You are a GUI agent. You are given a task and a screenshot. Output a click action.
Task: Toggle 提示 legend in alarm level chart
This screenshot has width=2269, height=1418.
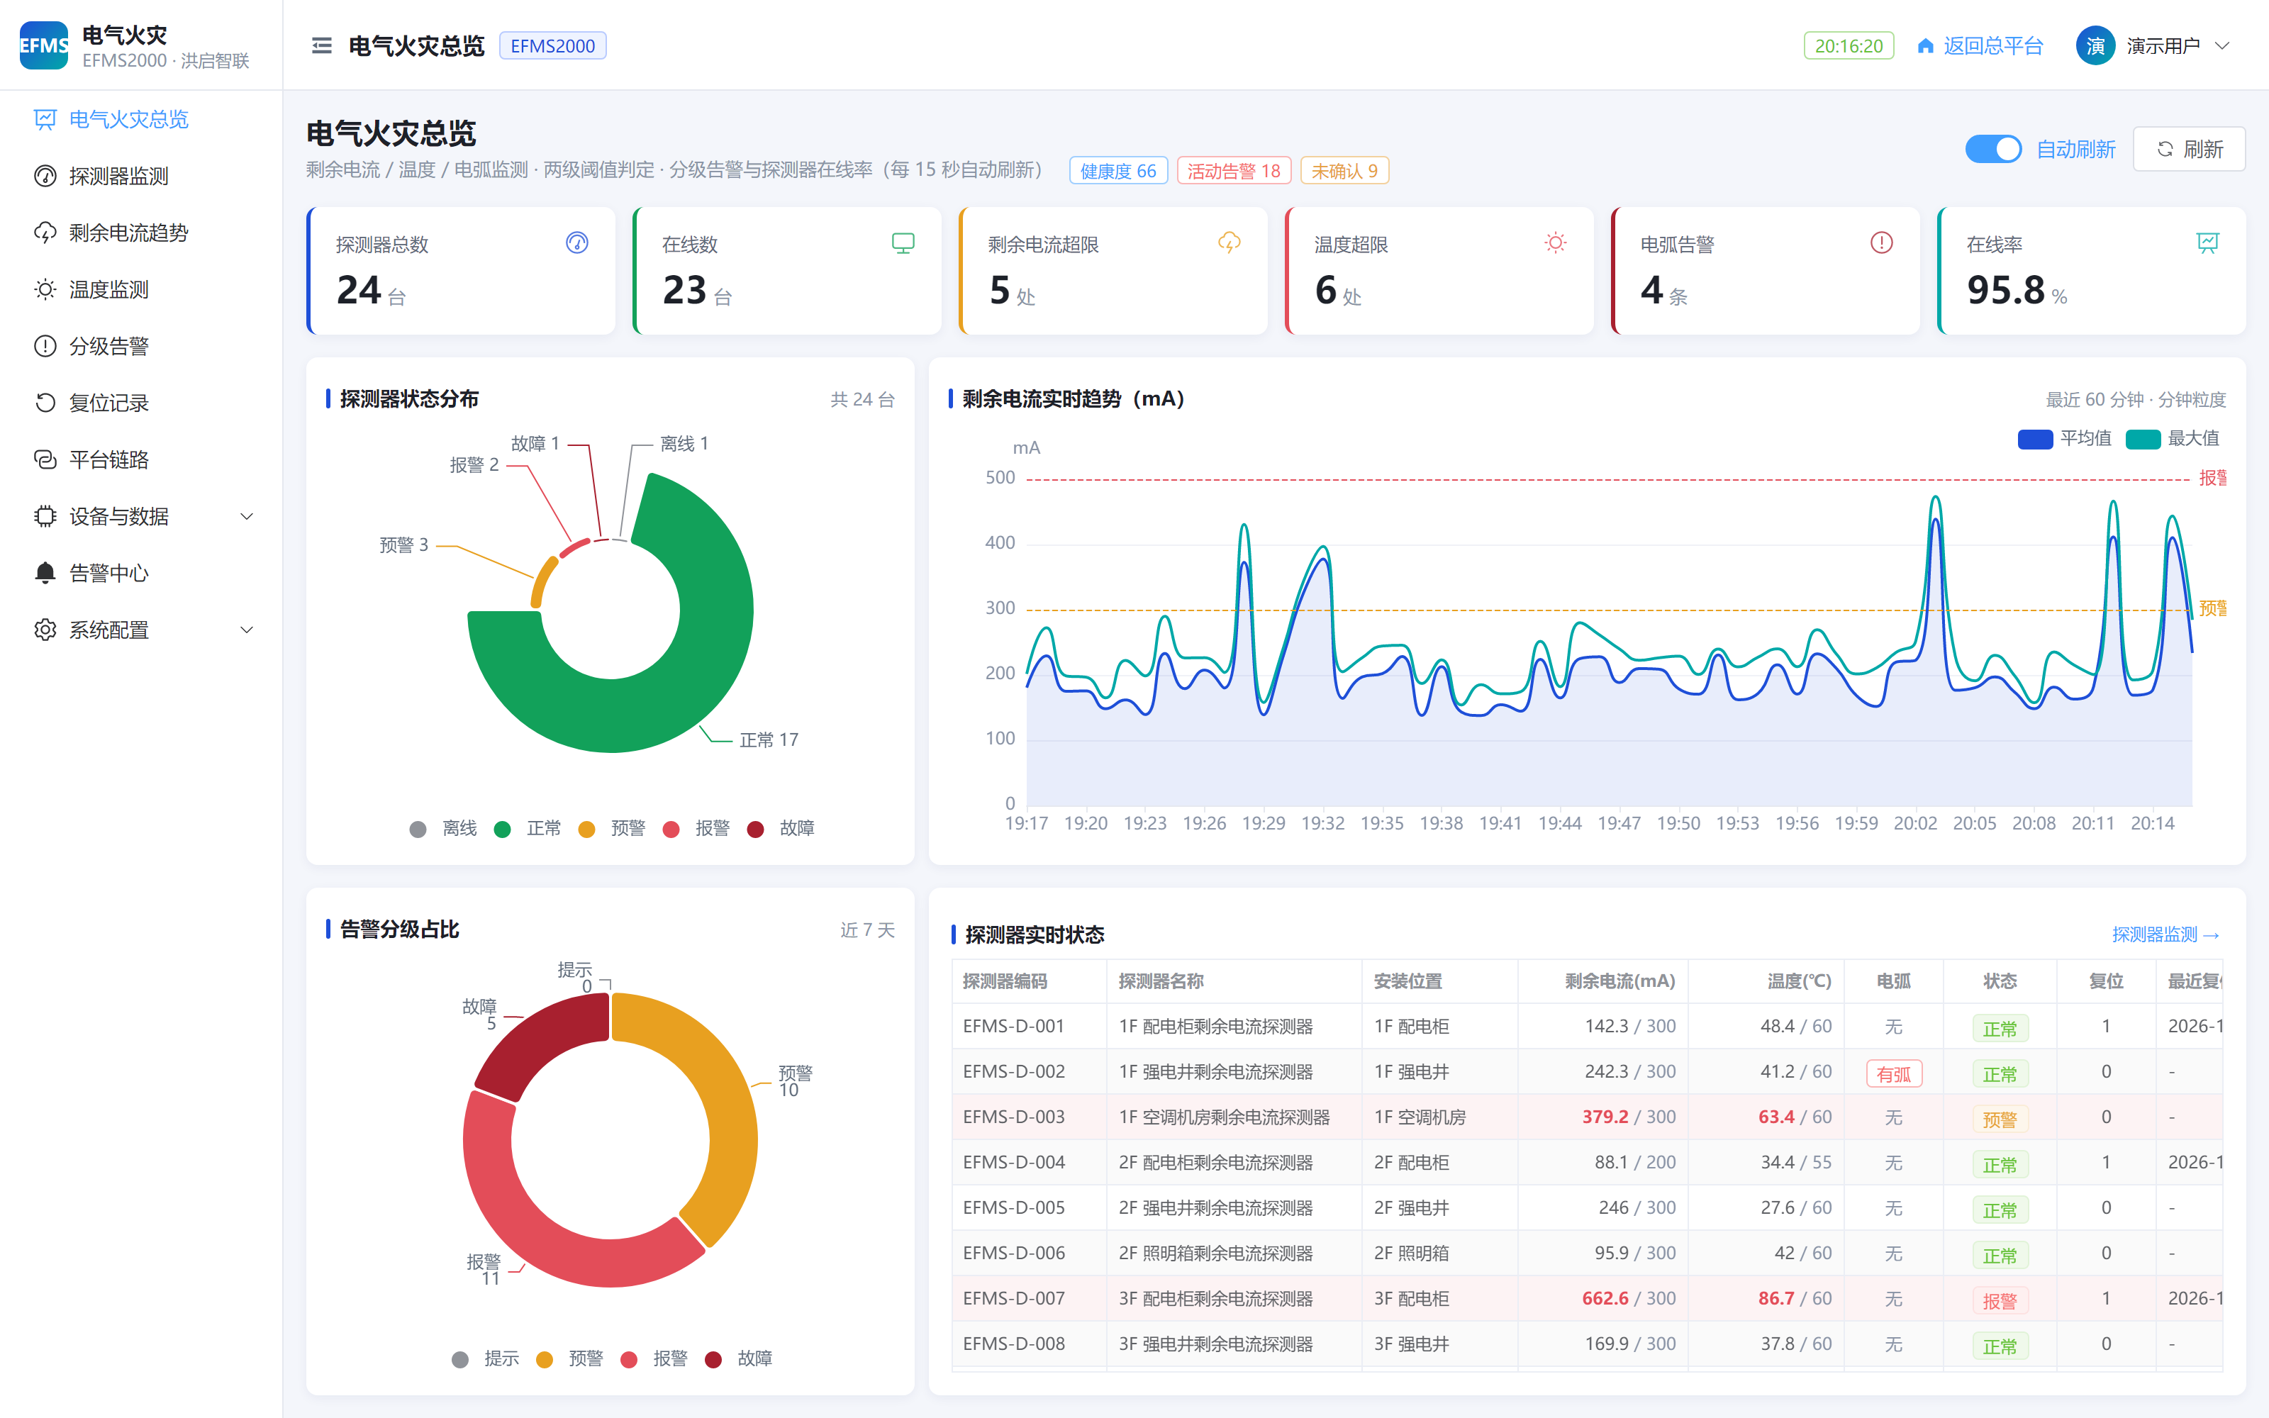click(486, 1358)
